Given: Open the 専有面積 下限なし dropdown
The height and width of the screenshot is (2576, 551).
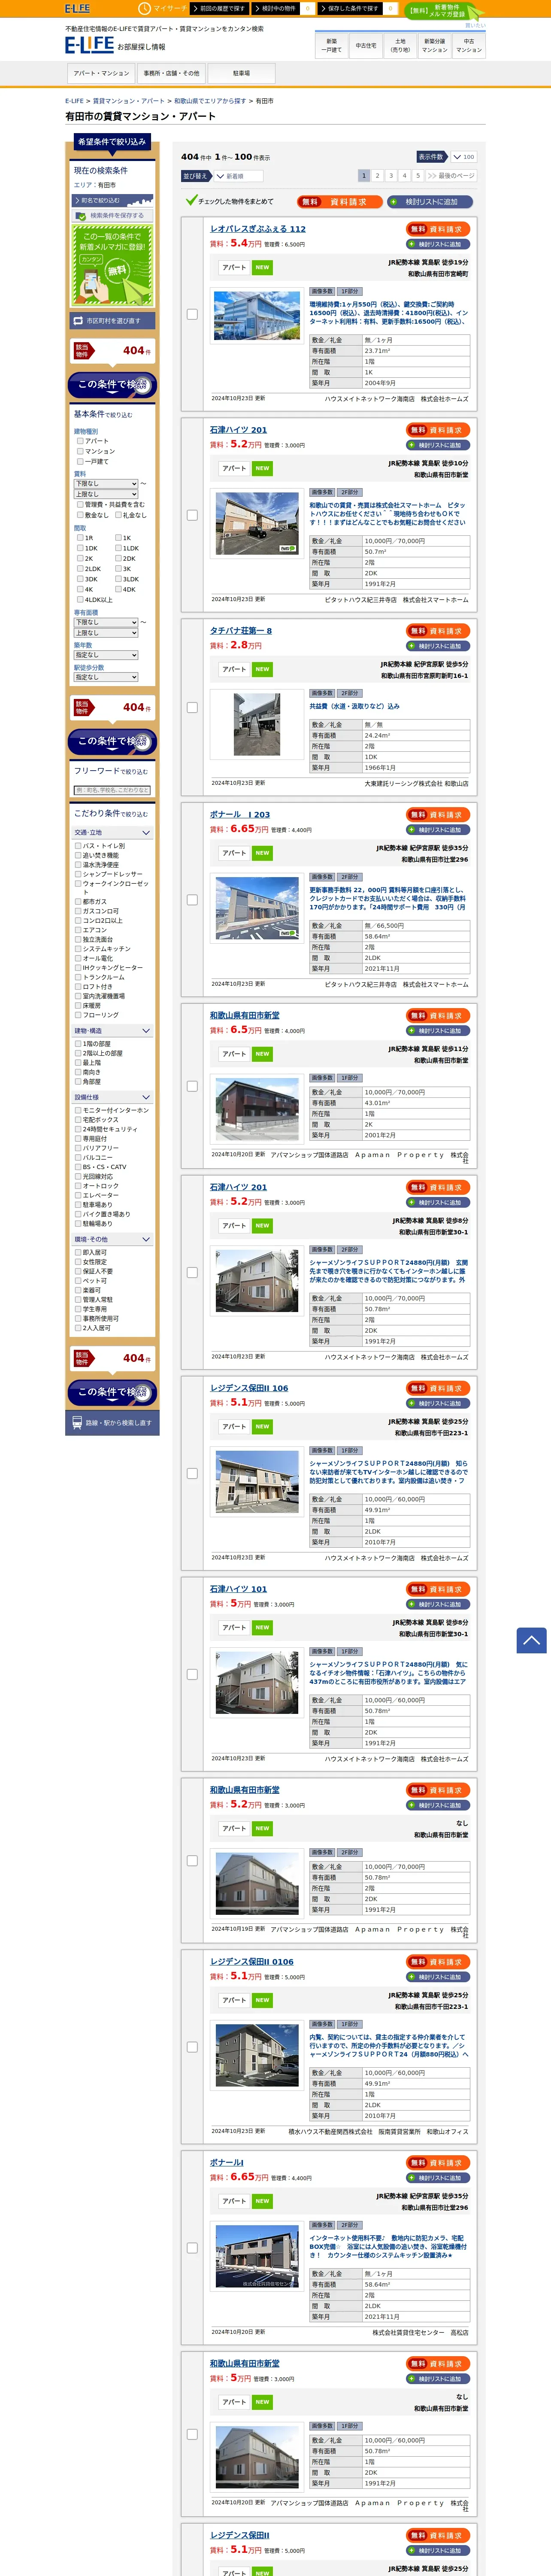Looking at the screenshot, I should (106, 622).
